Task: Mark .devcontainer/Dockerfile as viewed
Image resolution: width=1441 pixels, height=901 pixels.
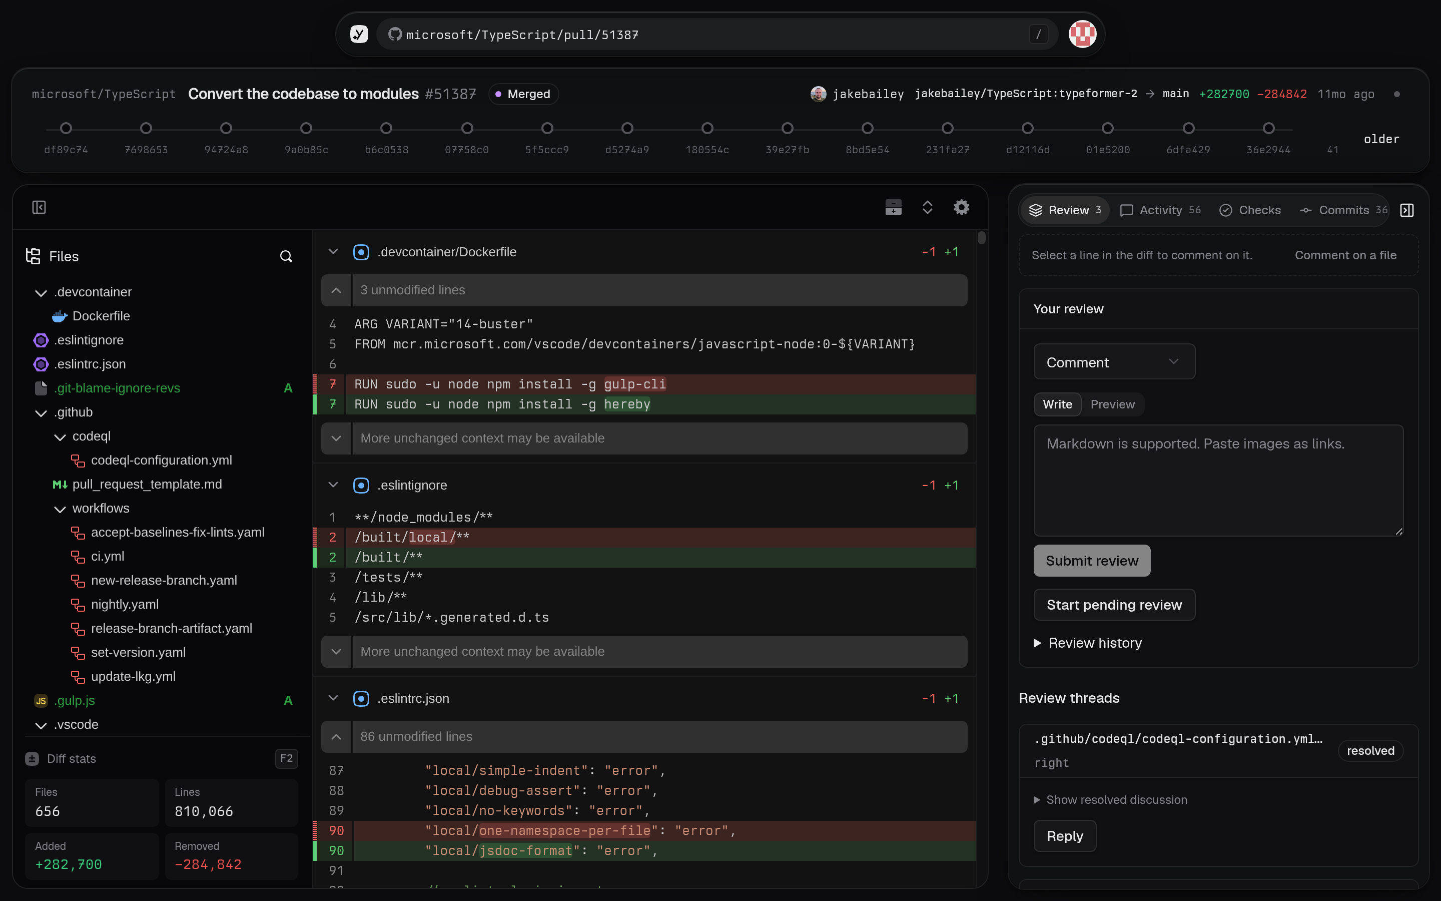Action: point(361,252)
